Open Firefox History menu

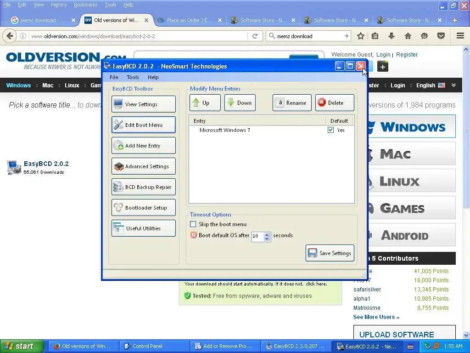(59, 5)
